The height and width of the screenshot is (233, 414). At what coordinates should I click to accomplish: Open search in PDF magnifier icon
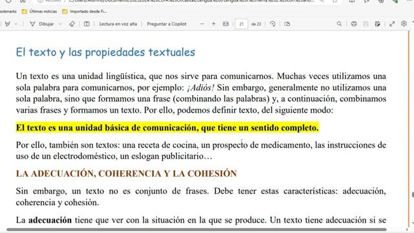(339, 24)
